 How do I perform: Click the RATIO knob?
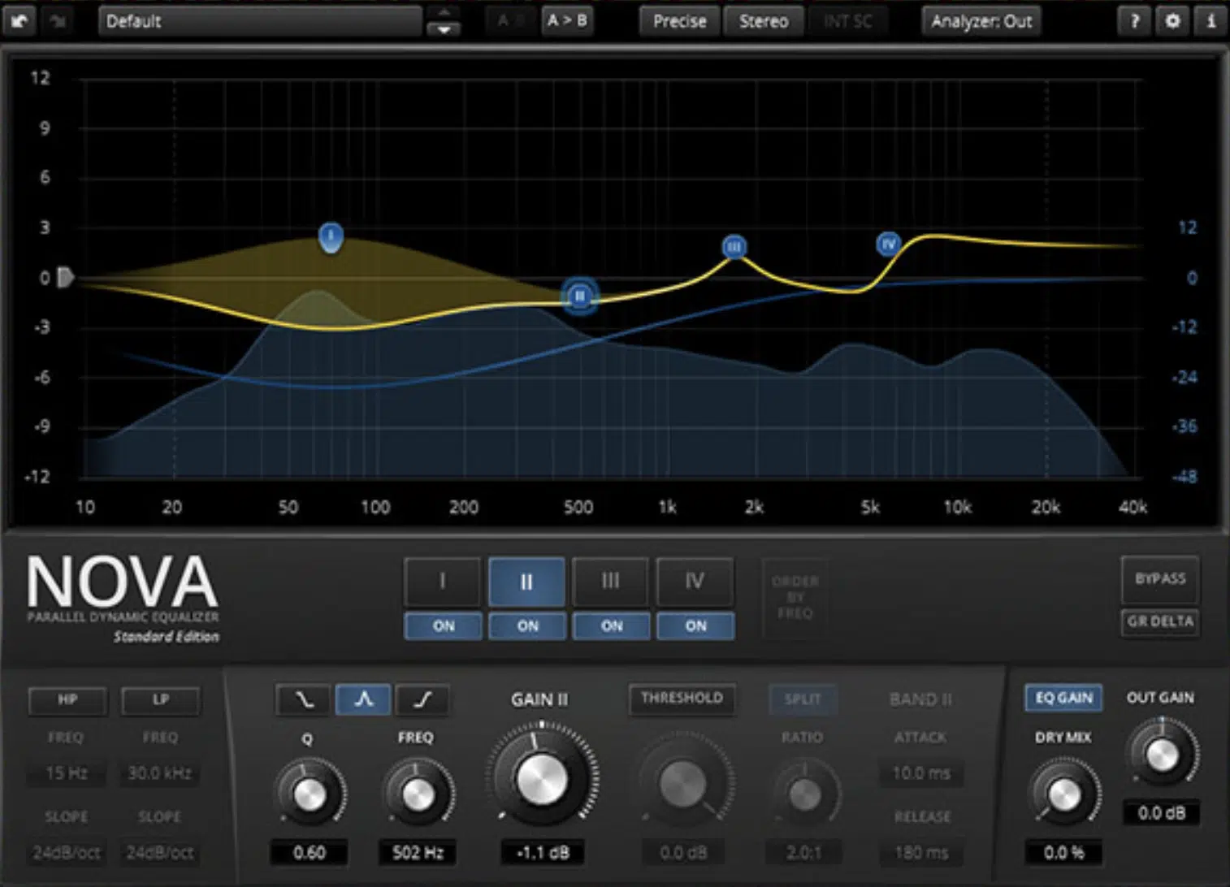coord(804,795)
